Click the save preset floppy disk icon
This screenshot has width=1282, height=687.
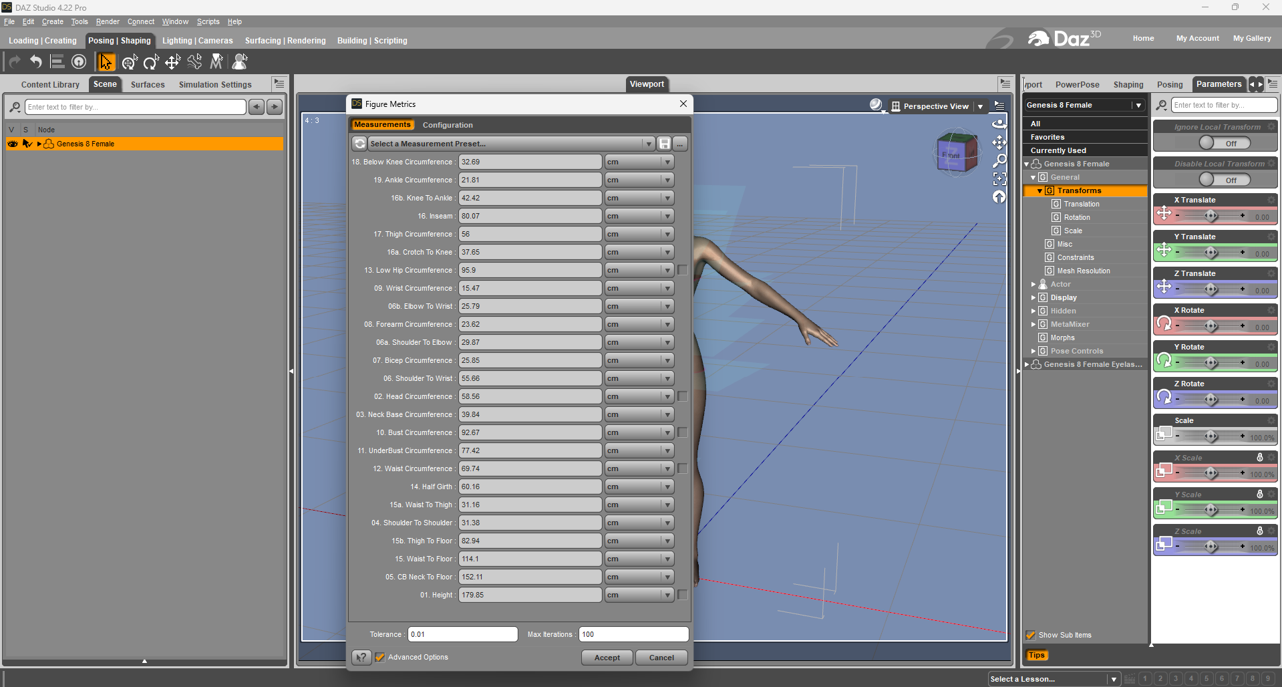point(664,144)
